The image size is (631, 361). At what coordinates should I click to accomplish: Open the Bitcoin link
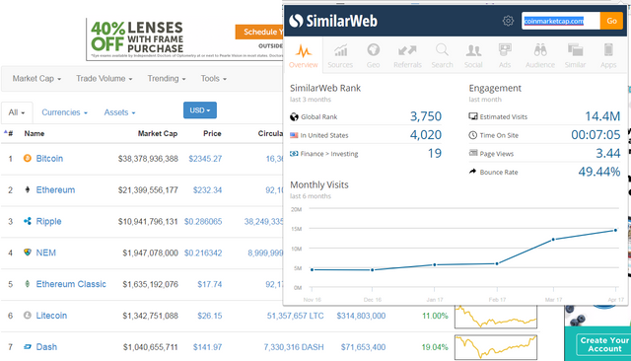pyautogui.click(x=49, y=159)
